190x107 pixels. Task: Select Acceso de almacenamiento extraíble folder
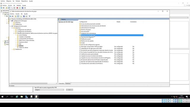(91, 24)
